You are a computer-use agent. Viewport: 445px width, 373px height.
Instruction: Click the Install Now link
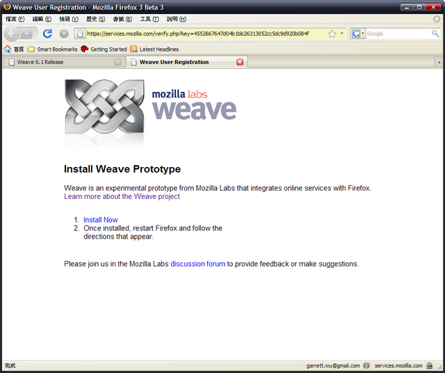click(100, 220)
